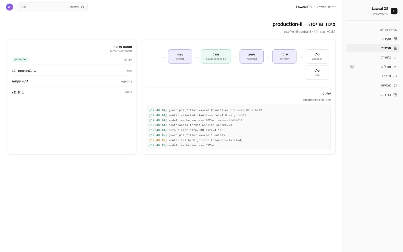Open the הגדרות sidebar item

tap(373, 95)
